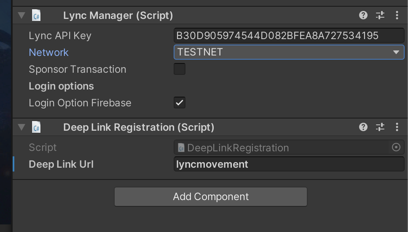The width and height of the screenshot is (408, 232).
Task: Open the Network TESTNET dropdown
Action: (289, 52)
